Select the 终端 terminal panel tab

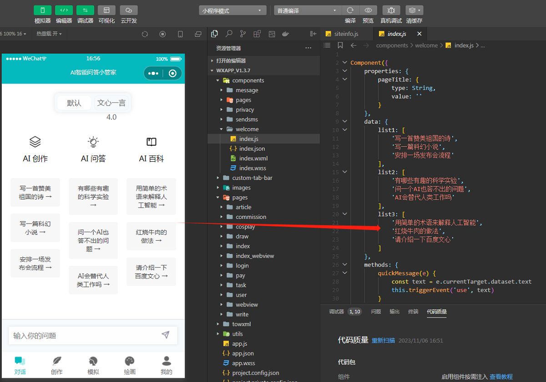pos(413,312)
